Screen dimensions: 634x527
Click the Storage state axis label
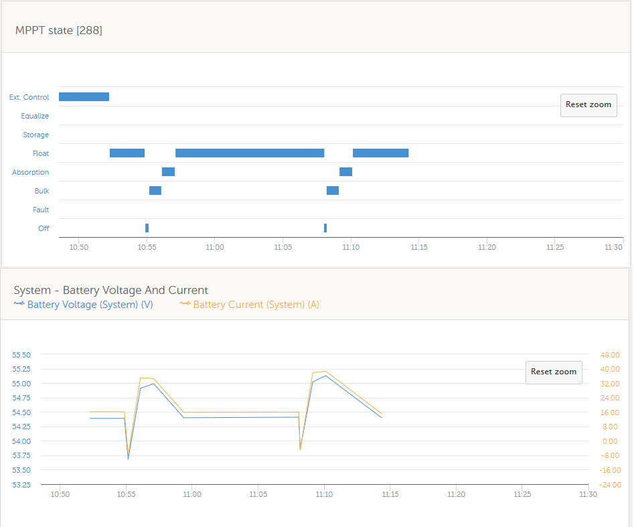[36, 135]
